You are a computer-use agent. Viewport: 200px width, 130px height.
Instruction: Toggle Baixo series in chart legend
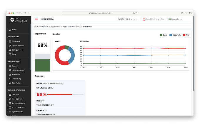click(164, 35)
